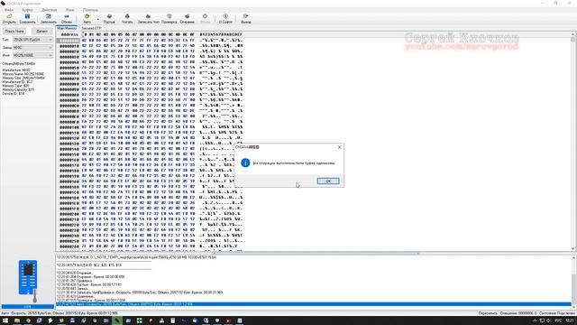The height and width of the screenshot is (325, 577).
Task: Click the Выход (Exit) toolbar icon
Action: tap(246, 18)
